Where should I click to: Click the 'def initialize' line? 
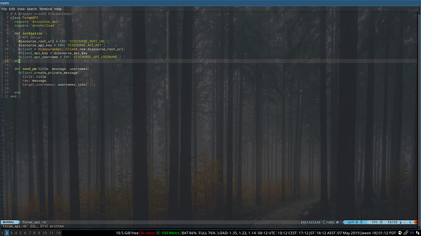click(x=28, y=33)
